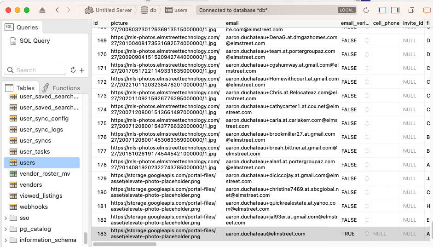
Task: Click the invite_id column header
Action: tap(413, 23)
